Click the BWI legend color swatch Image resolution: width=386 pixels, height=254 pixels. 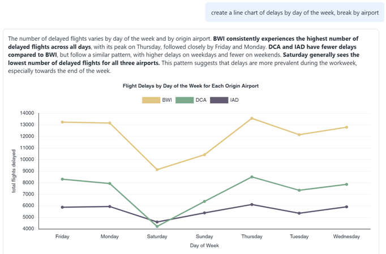point(151,100)
